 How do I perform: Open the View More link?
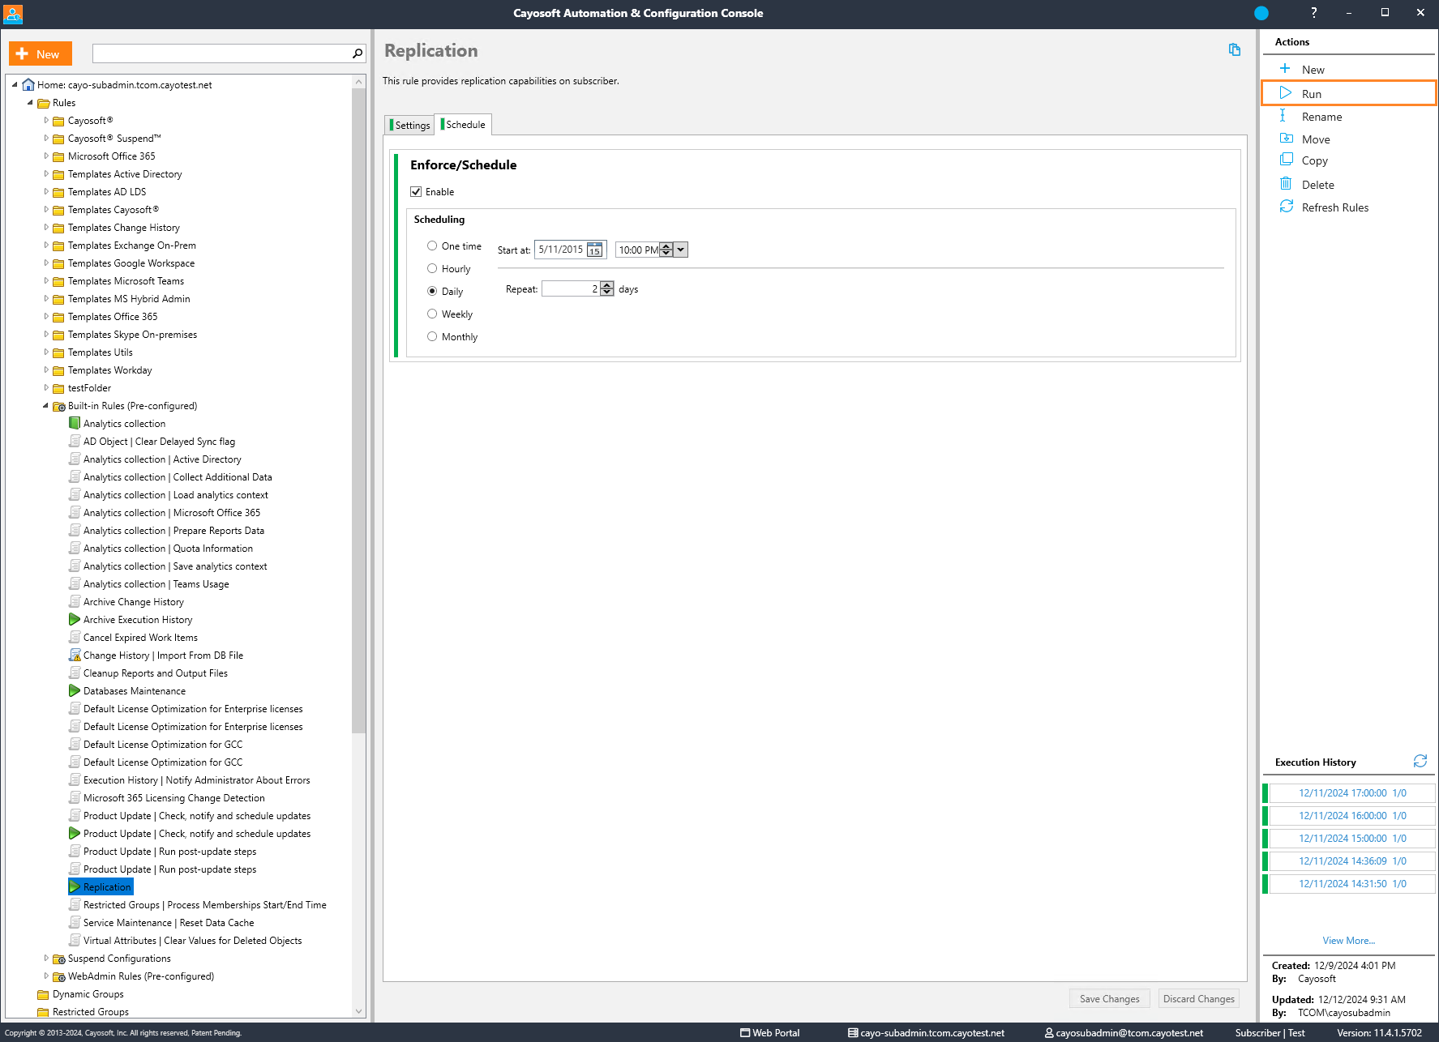pos(1348,941)
